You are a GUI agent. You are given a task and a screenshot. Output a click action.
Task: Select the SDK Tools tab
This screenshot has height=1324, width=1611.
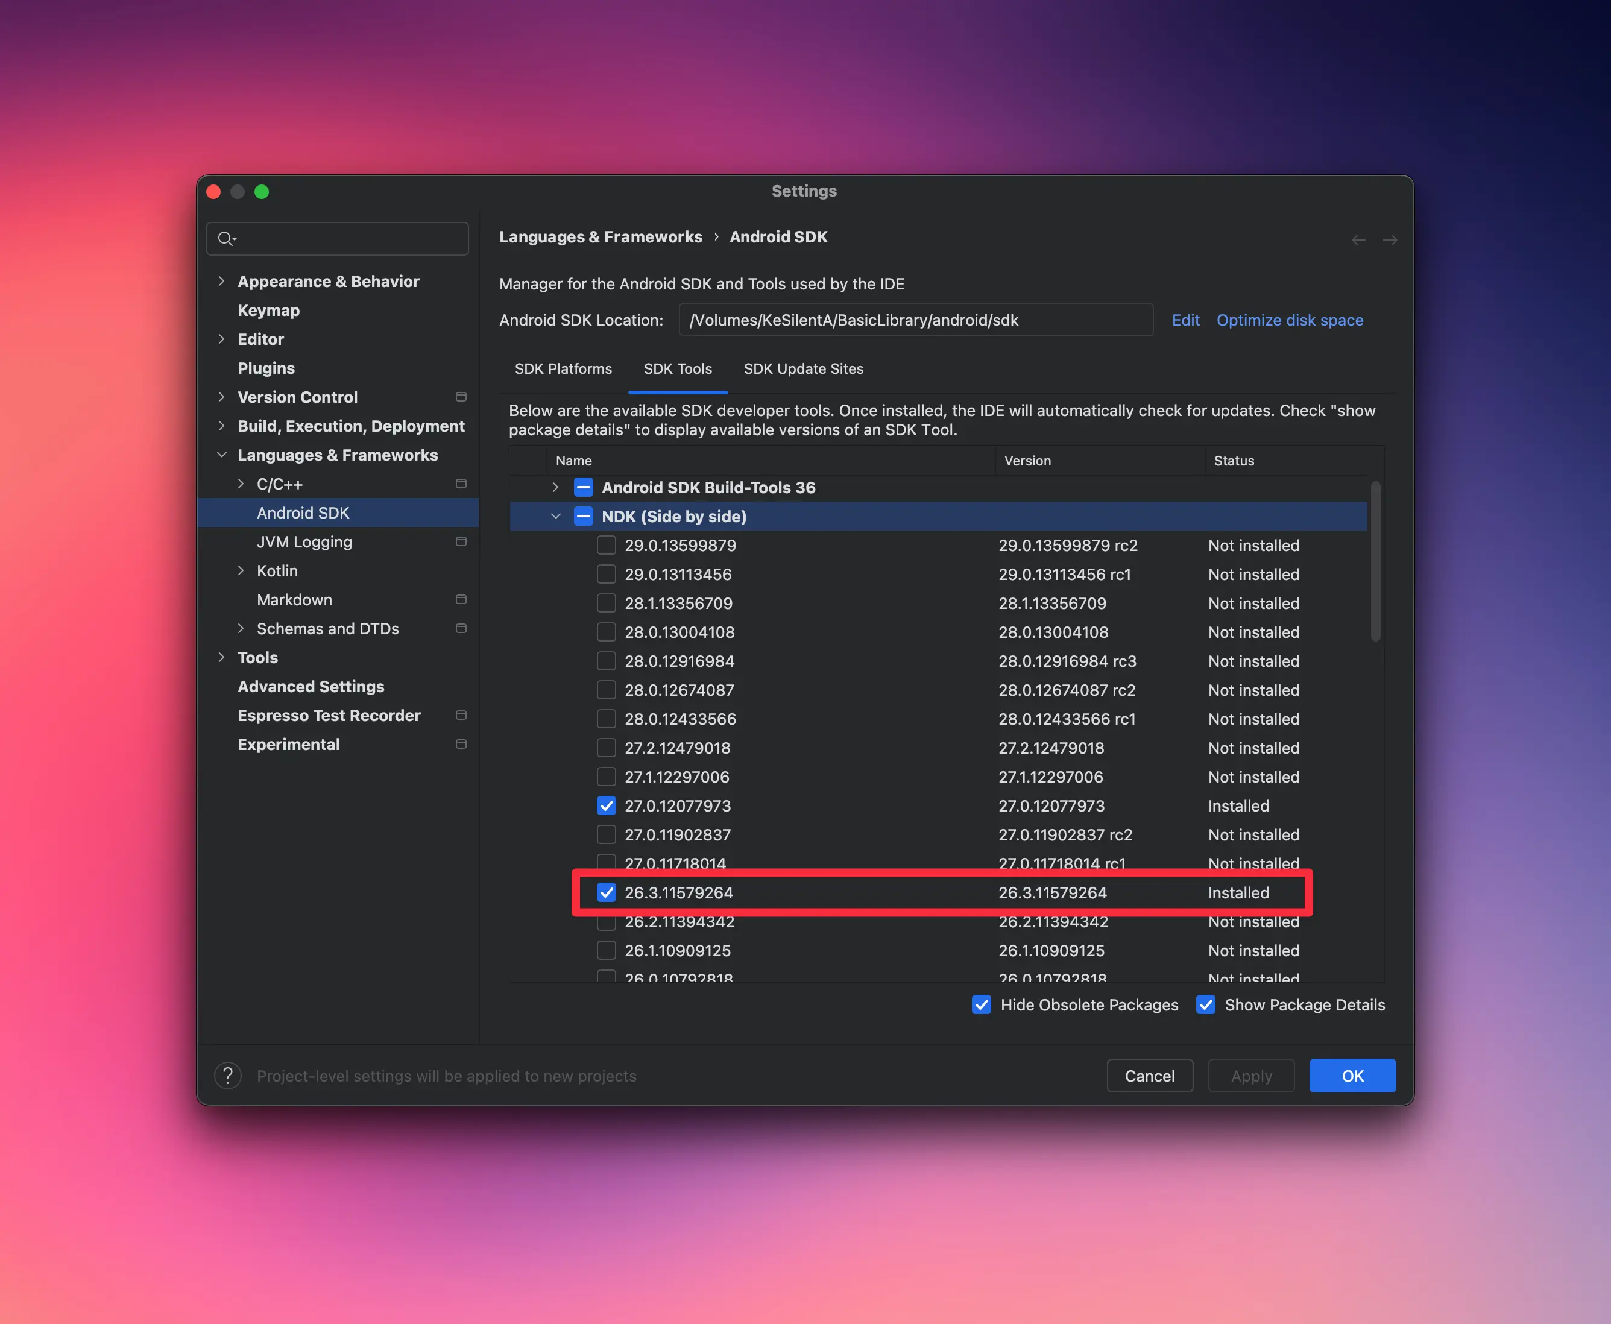pos(677,368)
